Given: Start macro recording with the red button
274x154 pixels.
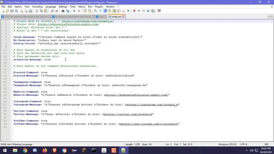Looking at the screenshot, I should [134, 11].
